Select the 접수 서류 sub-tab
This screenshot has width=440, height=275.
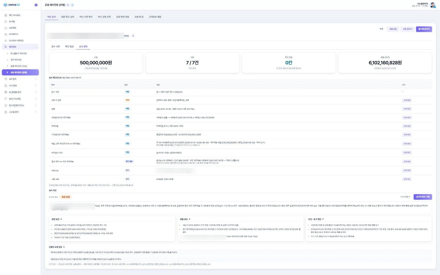click(x=56, y=46)
